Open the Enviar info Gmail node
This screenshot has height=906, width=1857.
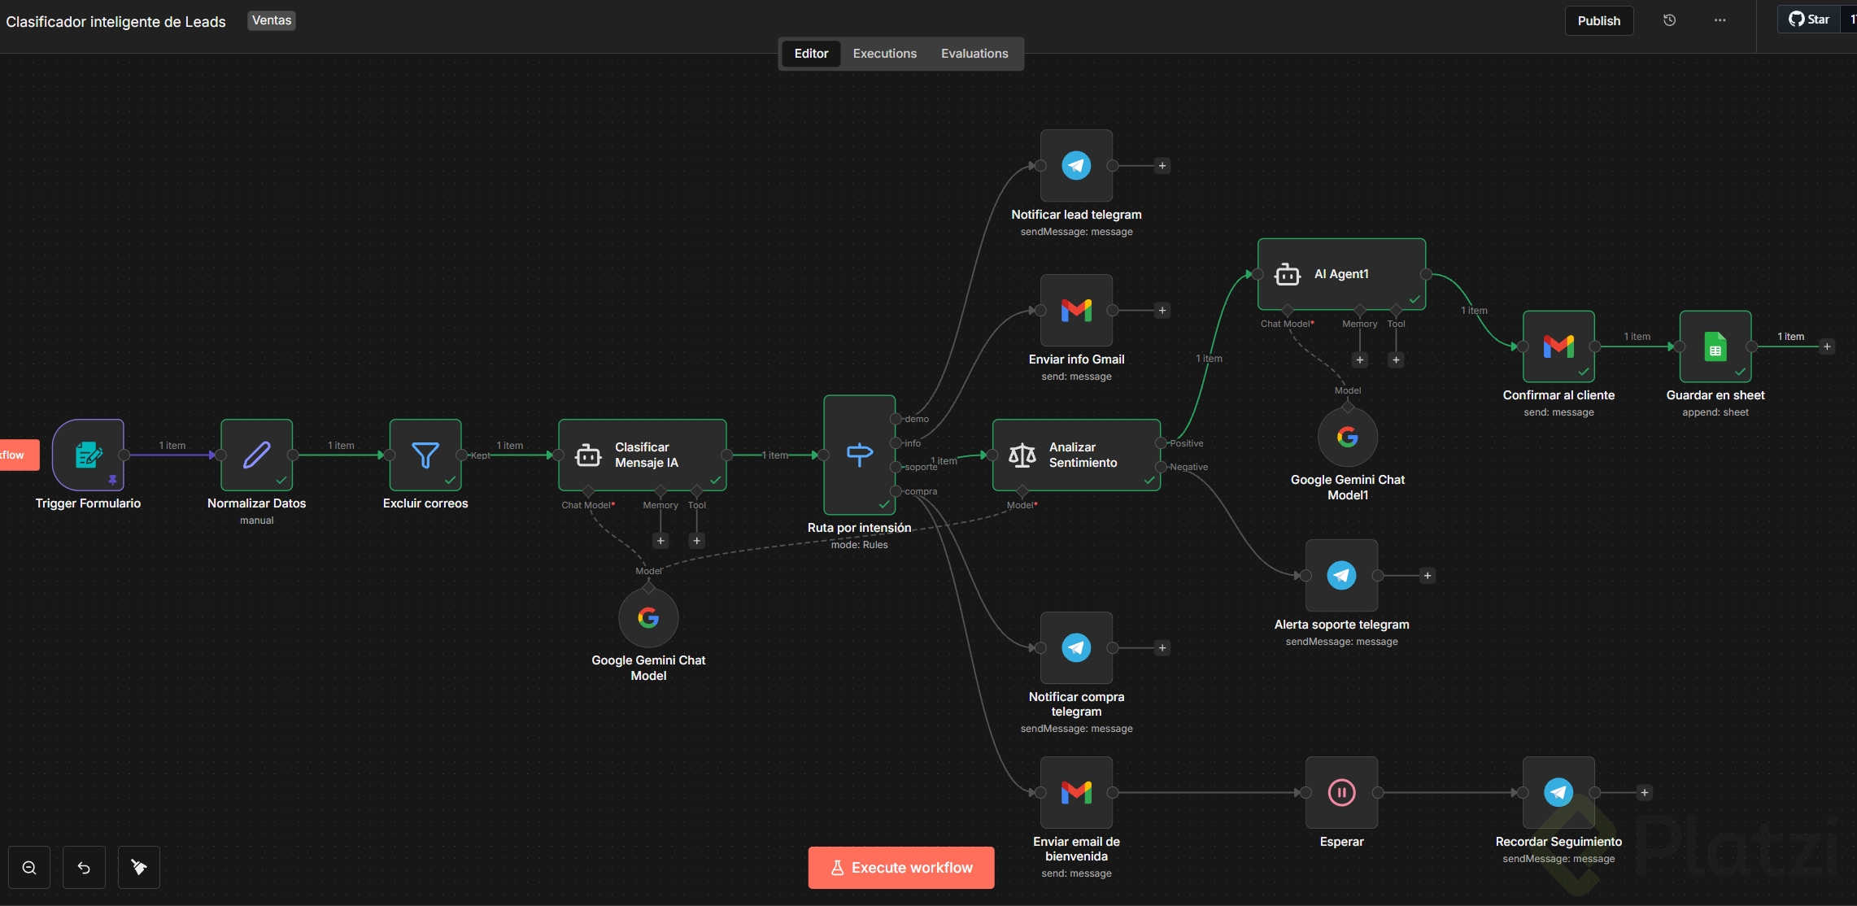1076,311
